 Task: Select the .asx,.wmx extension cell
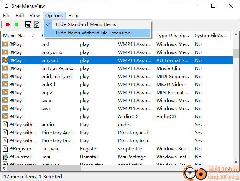pos(52,52)
